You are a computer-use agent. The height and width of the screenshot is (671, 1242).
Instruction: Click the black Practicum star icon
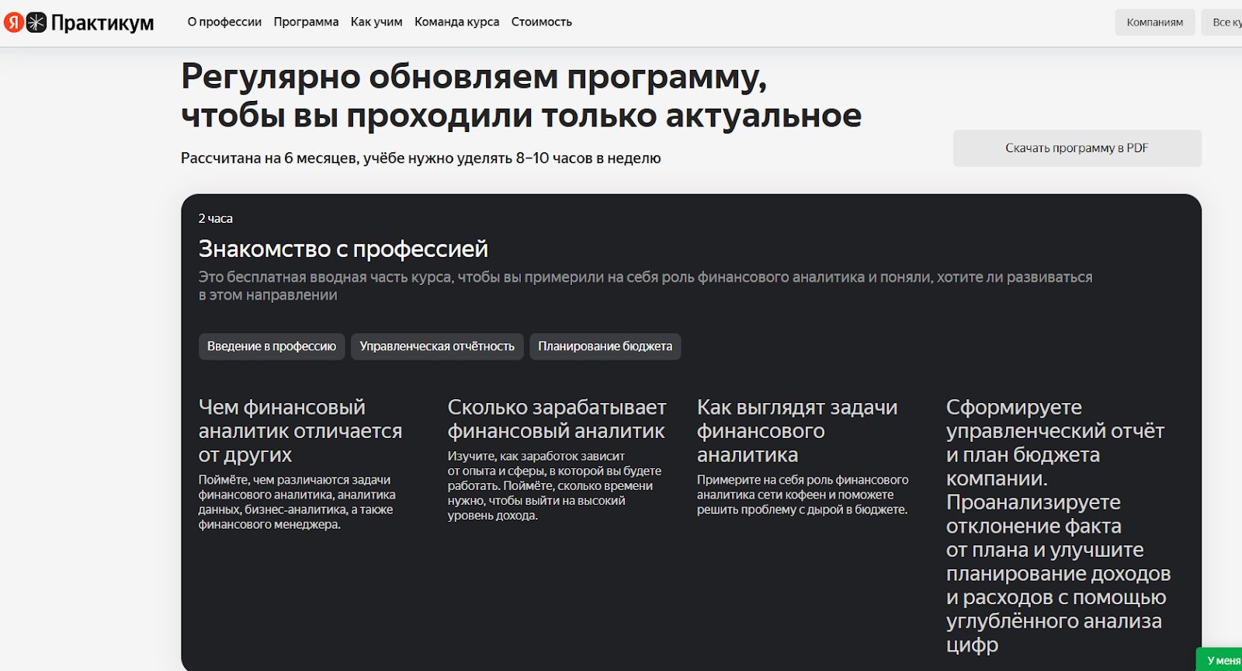(36, 23)
